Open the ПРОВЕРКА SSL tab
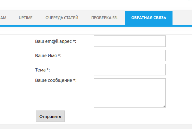The width and height of the screenshot is (192, 129). click(105, 18)
